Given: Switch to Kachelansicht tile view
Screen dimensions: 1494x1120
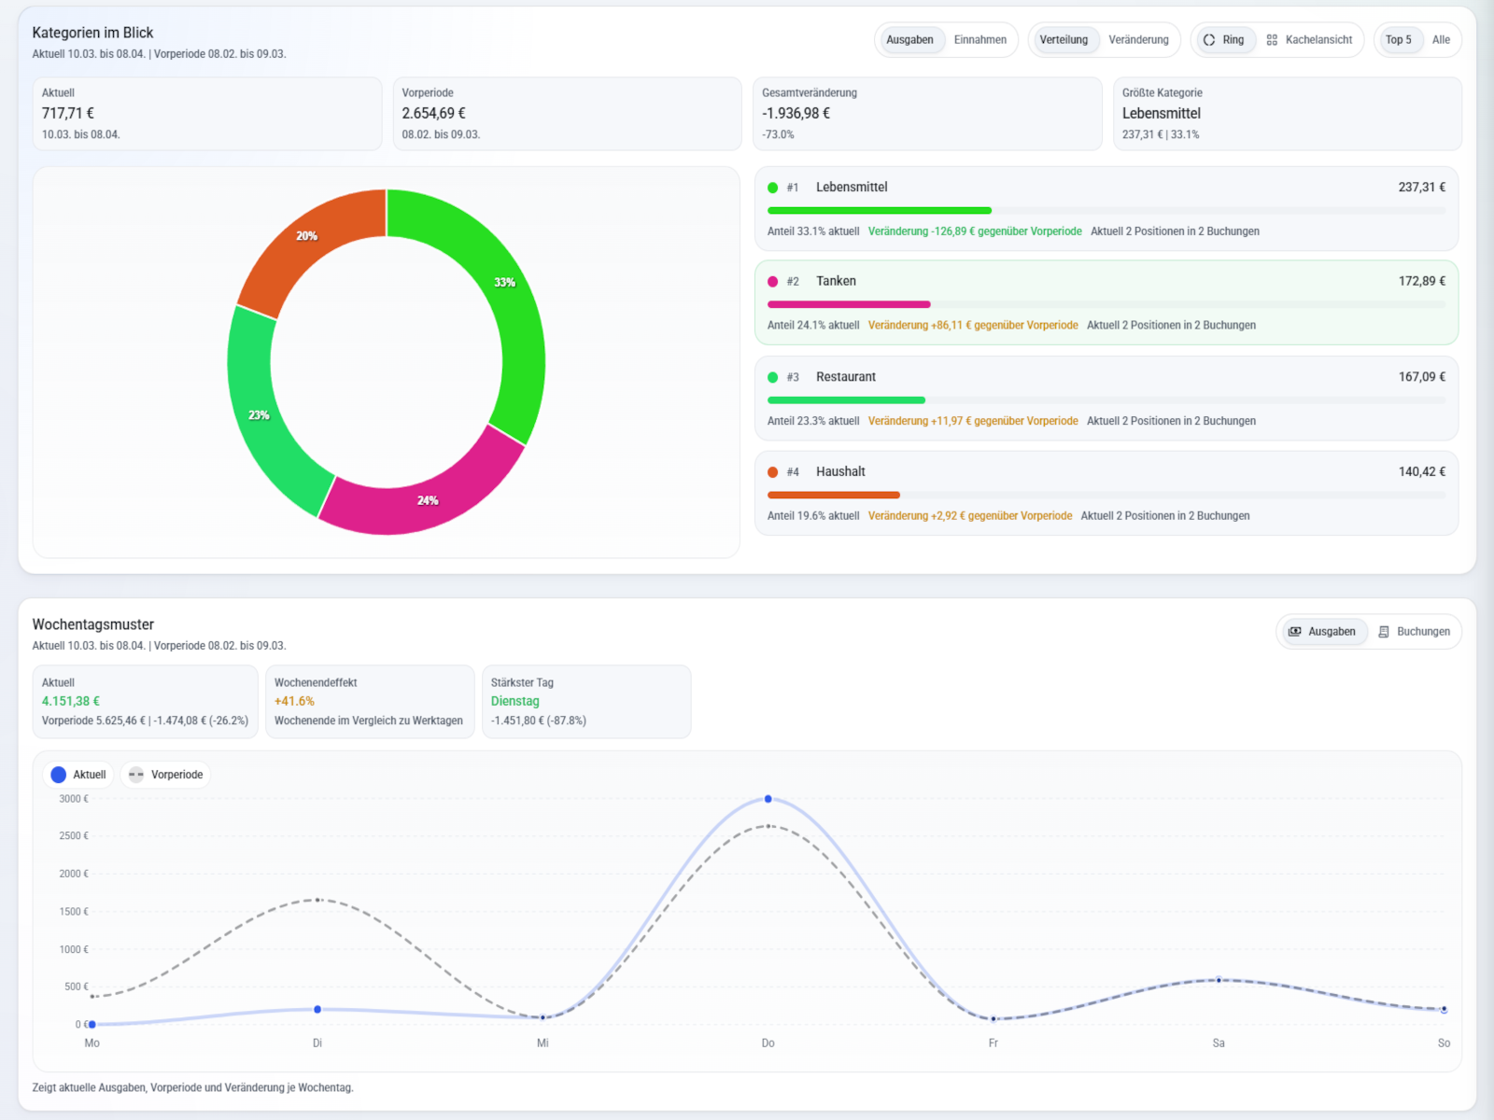Looking at the screenshot, I should (x=1309, y=40).
